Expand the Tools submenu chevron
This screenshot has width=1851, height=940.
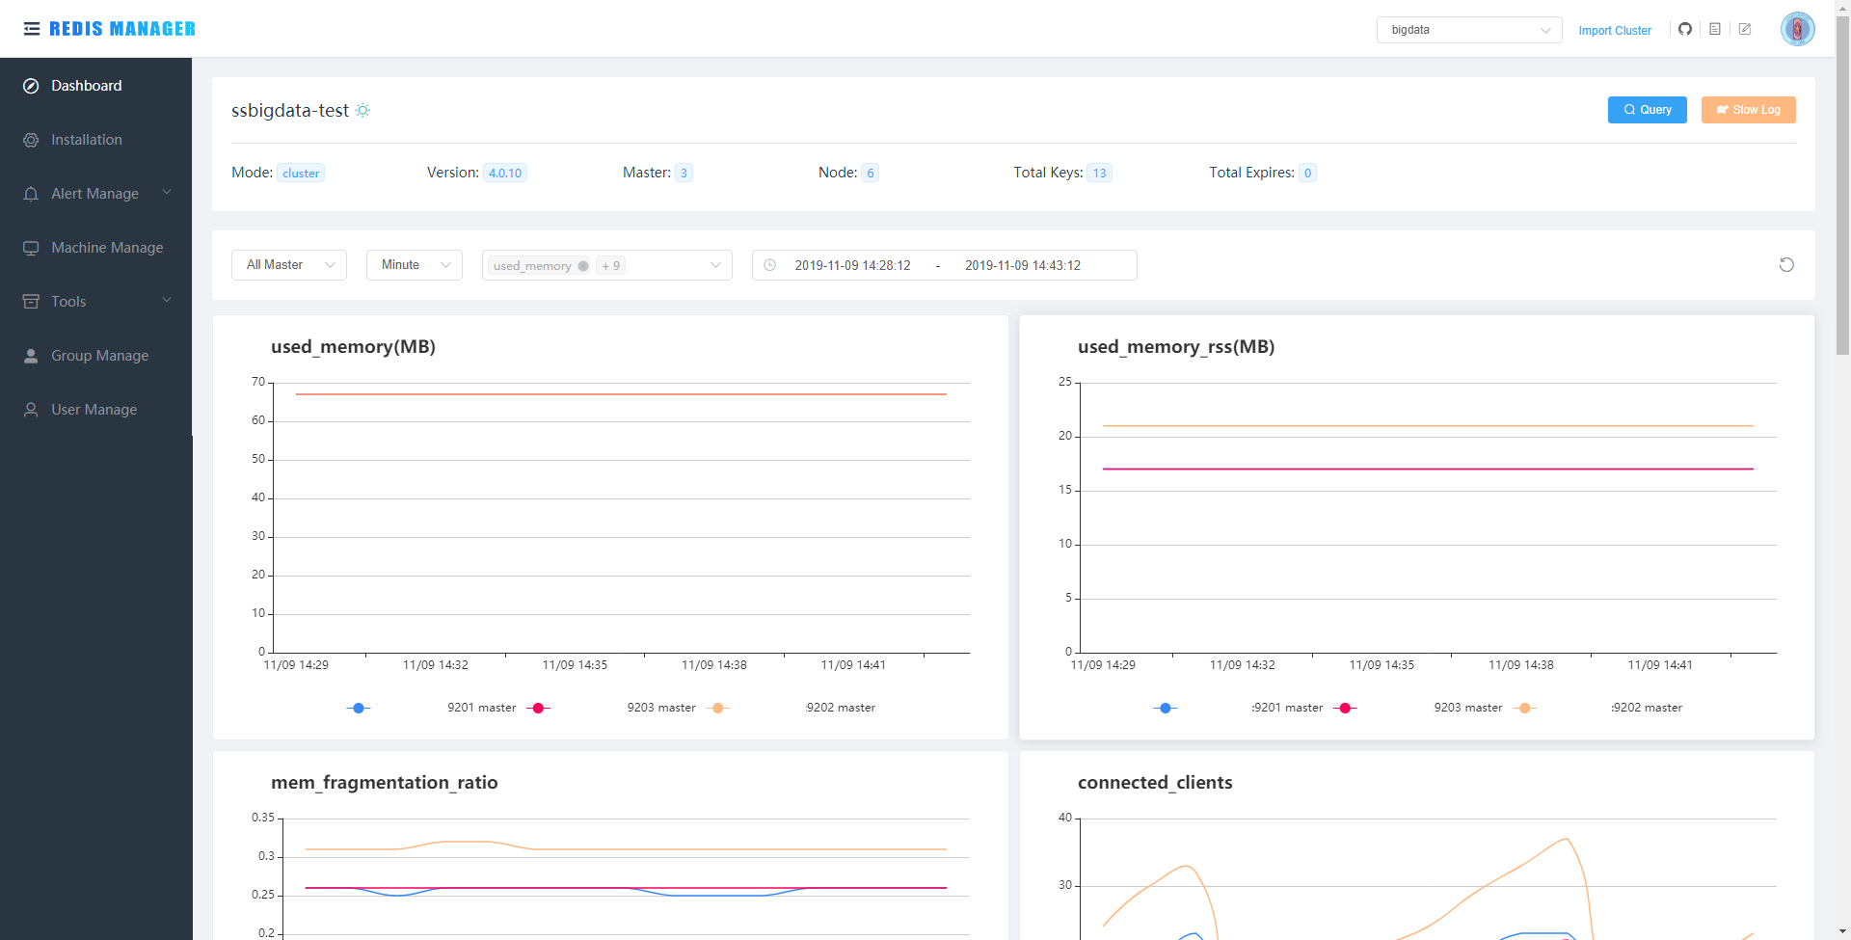pos(167,300)
